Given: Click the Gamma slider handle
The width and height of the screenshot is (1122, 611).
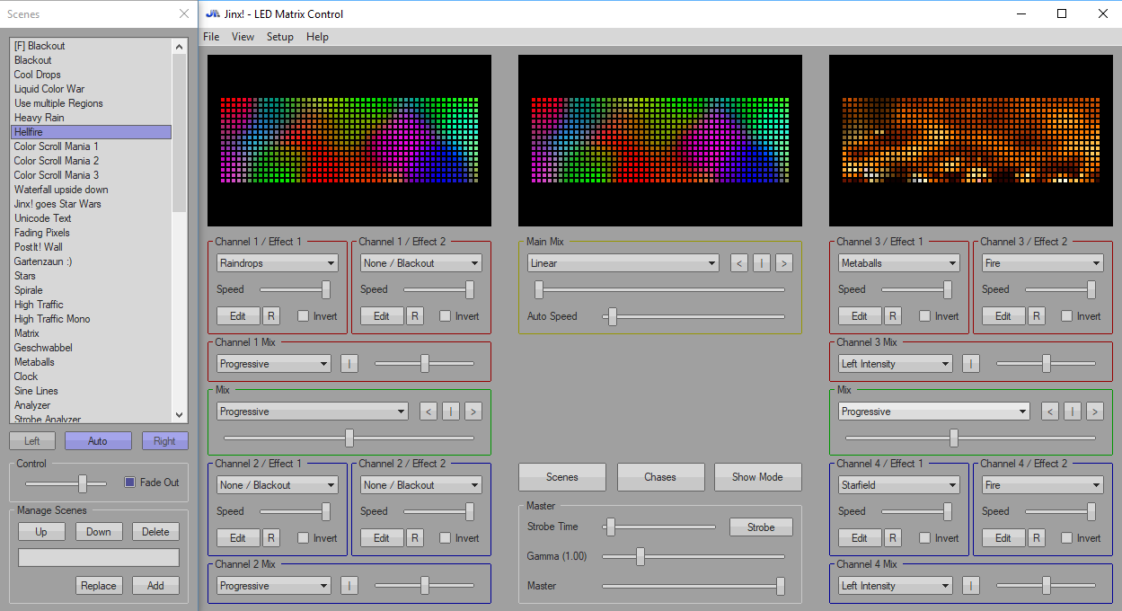Looking at the screenshot, I should (x=641, y=556).
